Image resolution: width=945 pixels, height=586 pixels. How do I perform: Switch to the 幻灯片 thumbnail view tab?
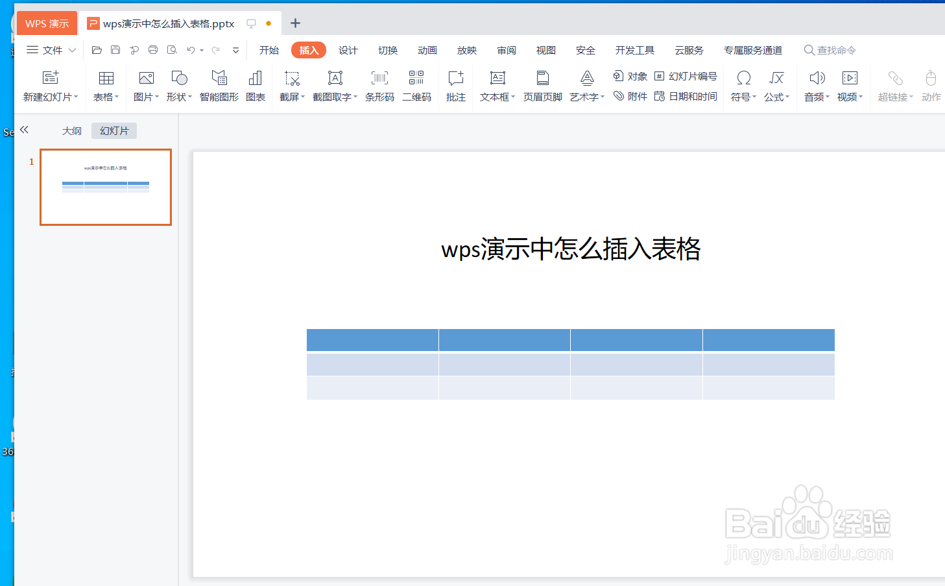coord(114,130)
